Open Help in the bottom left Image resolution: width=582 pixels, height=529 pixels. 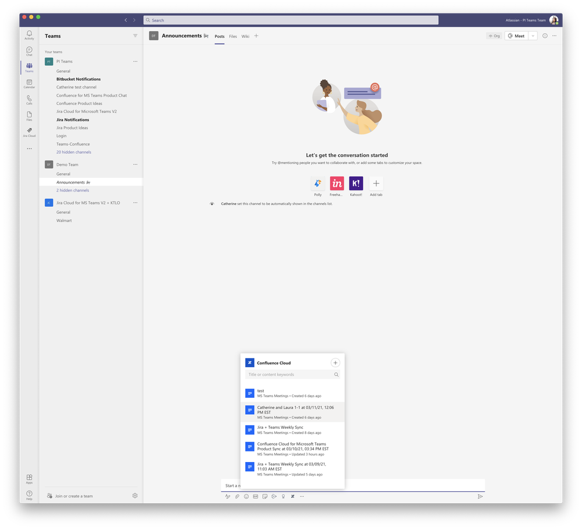point(29,495)
